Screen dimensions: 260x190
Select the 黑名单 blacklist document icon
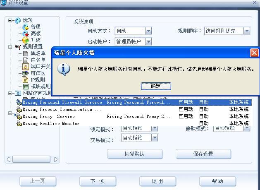point(26,53)
